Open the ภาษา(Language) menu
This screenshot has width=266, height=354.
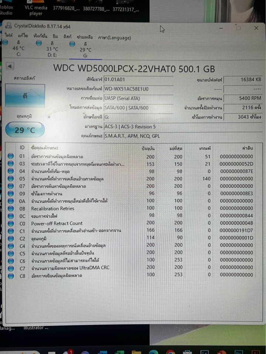point(115,38)
